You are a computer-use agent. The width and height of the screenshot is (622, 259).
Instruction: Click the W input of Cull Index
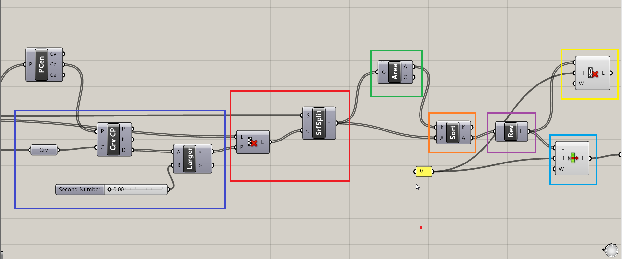click(582, 84)
